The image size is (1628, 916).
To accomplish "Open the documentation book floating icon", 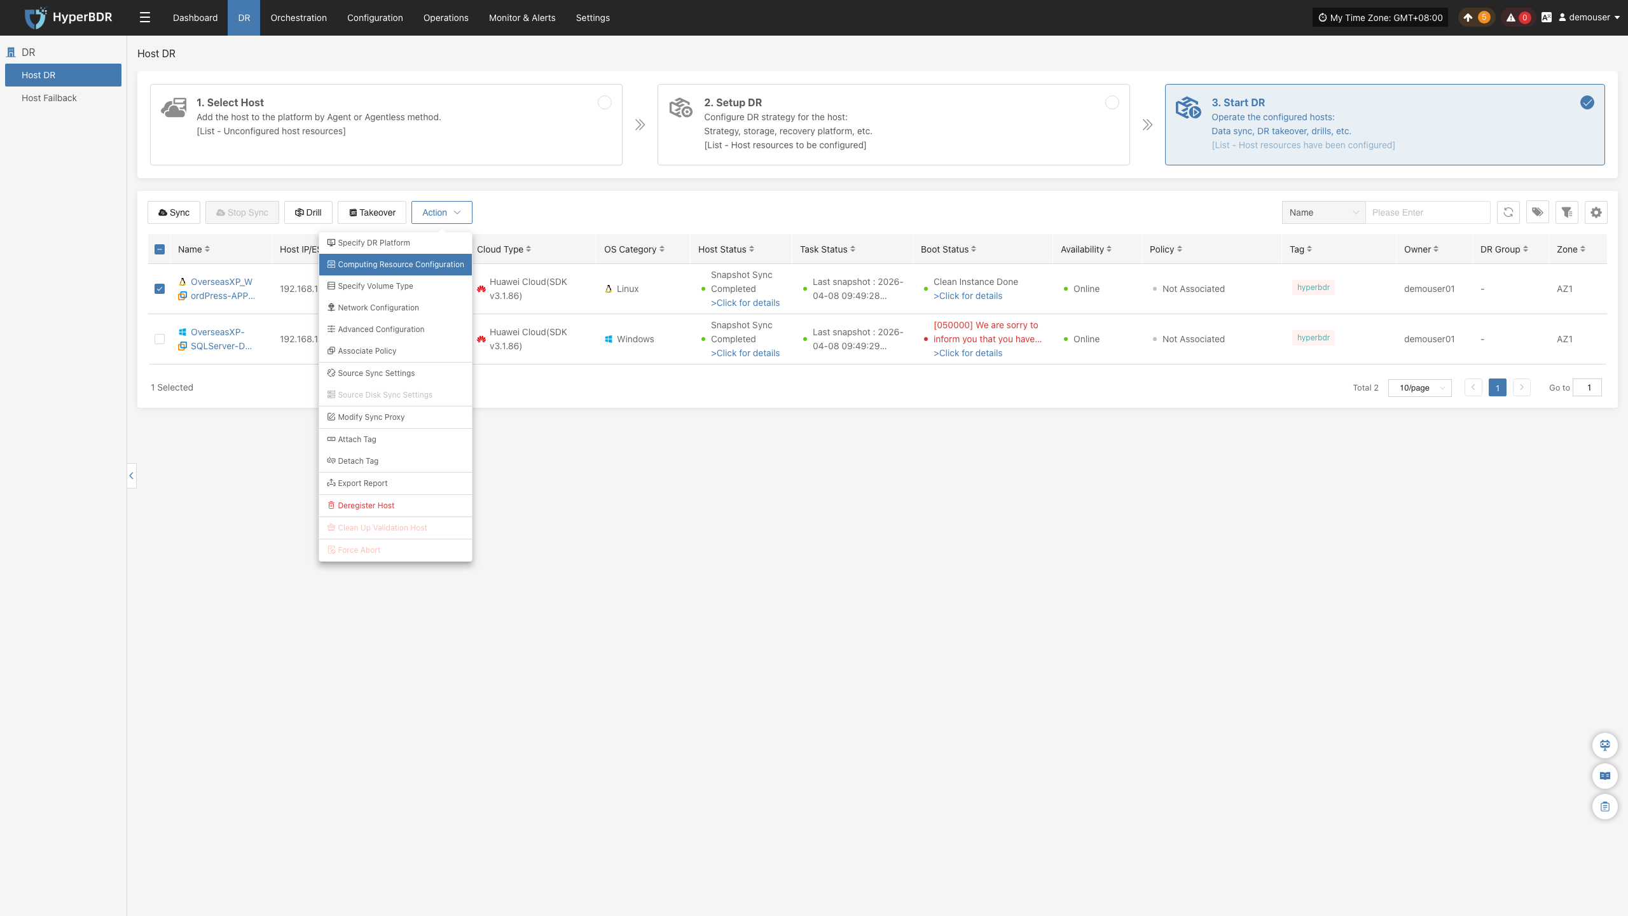I will [1605, 776].
